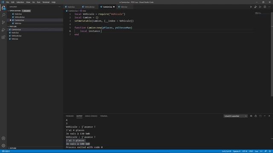Open the CRLF end-of-line selector
Viewport: 273px width, 153px height.
click(x=251, y=151)
